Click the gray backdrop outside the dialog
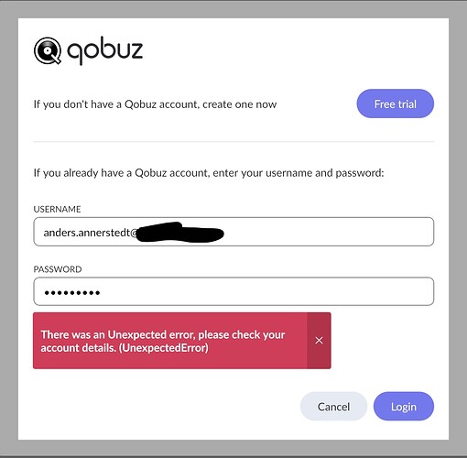 point(233,8)
